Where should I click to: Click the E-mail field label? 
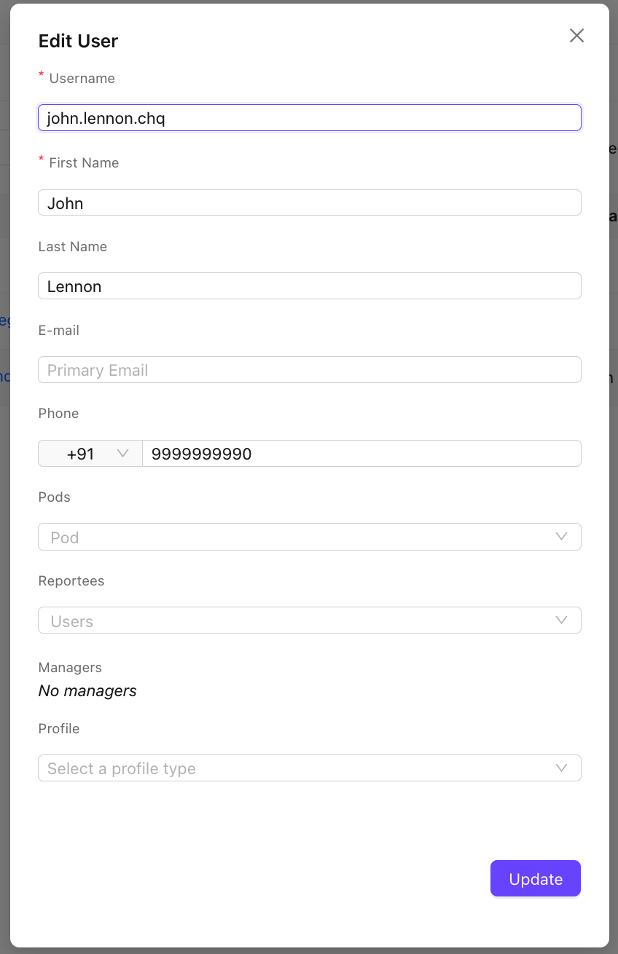pyautogui.click(x=58, y=330)
